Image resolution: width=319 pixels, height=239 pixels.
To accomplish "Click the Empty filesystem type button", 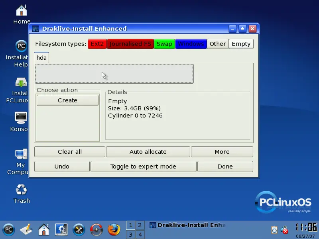I will pos(241,44).
